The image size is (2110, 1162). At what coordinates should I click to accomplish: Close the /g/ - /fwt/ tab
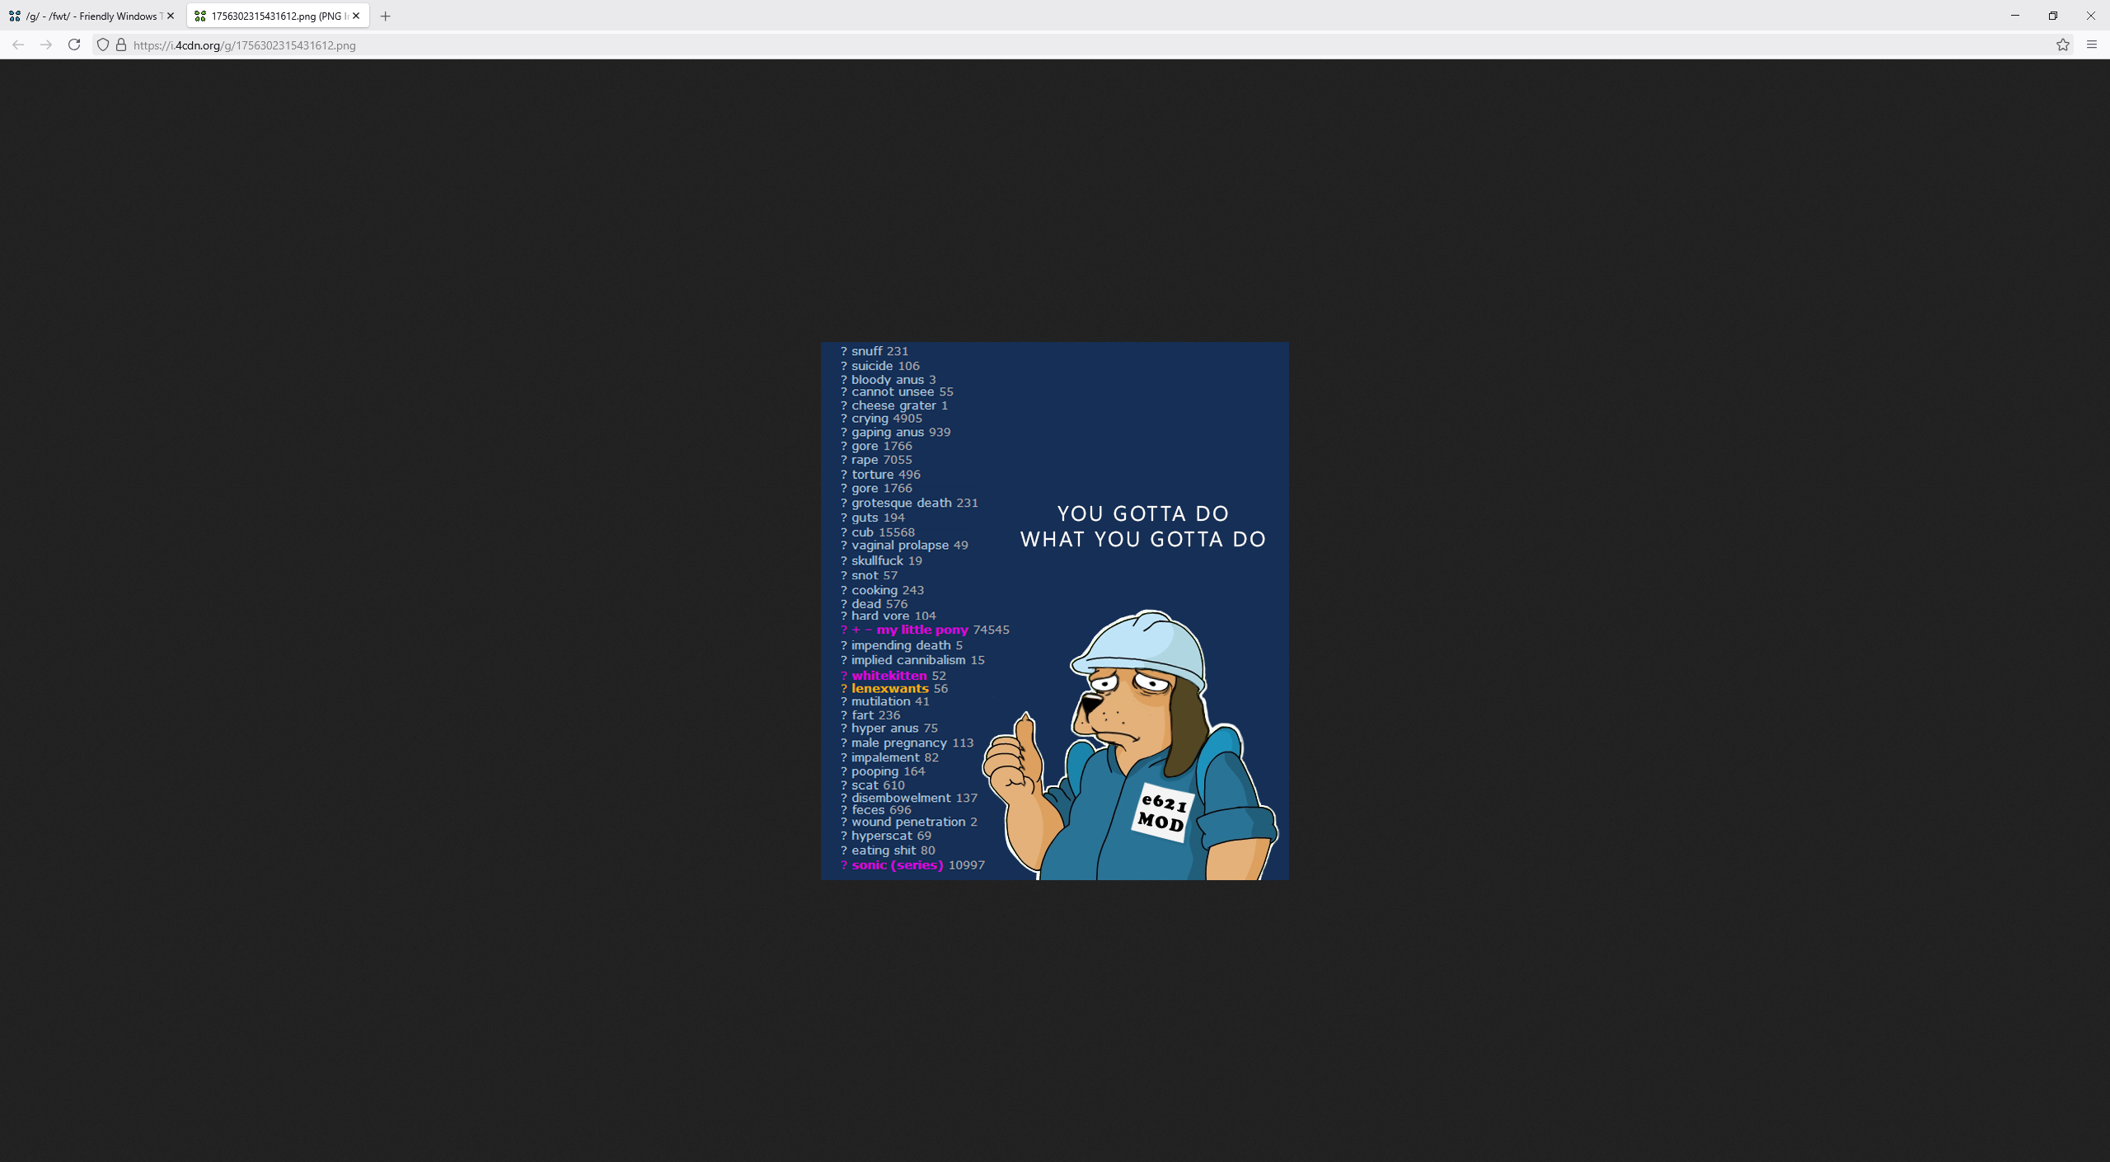[171, 16]
